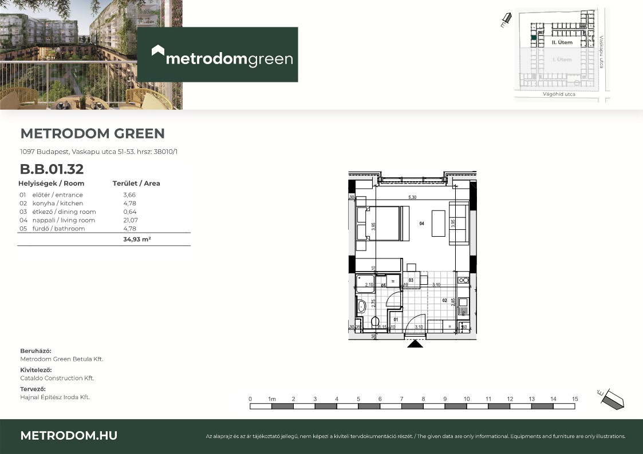Open the METRODOM.HU website link

pyautogui.click(x=69, y=436)
